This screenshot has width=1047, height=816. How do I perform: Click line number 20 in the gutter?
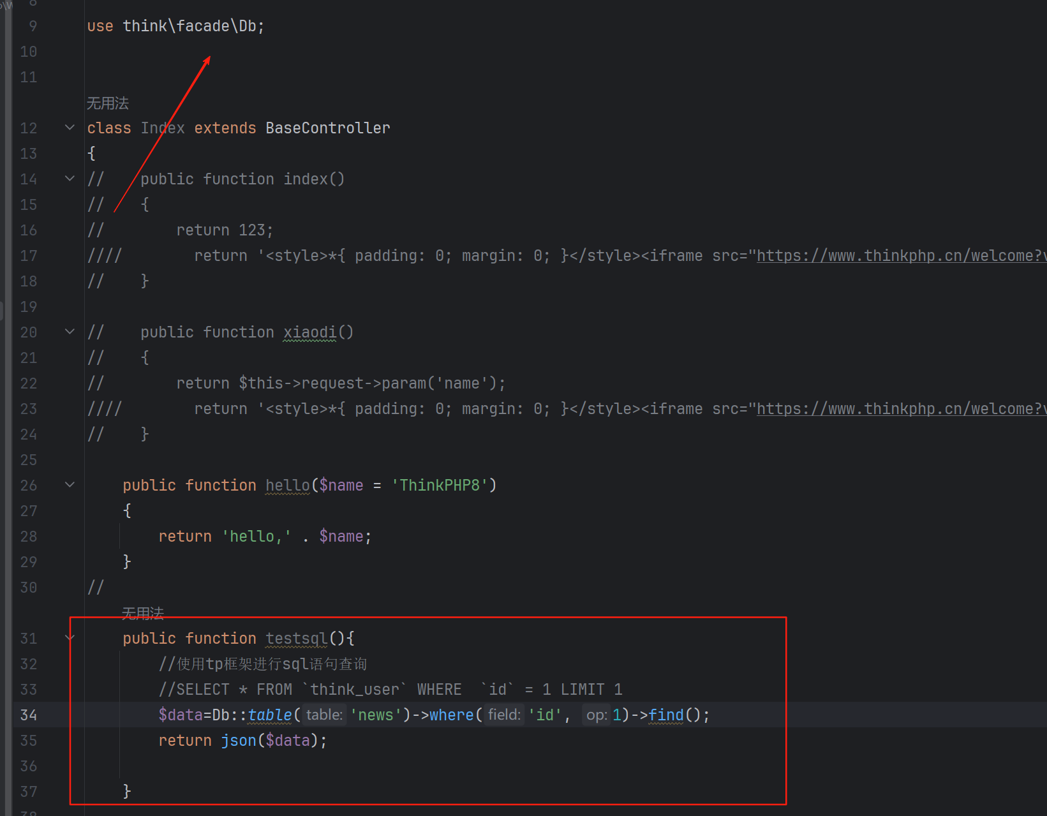tap(29, 332)
